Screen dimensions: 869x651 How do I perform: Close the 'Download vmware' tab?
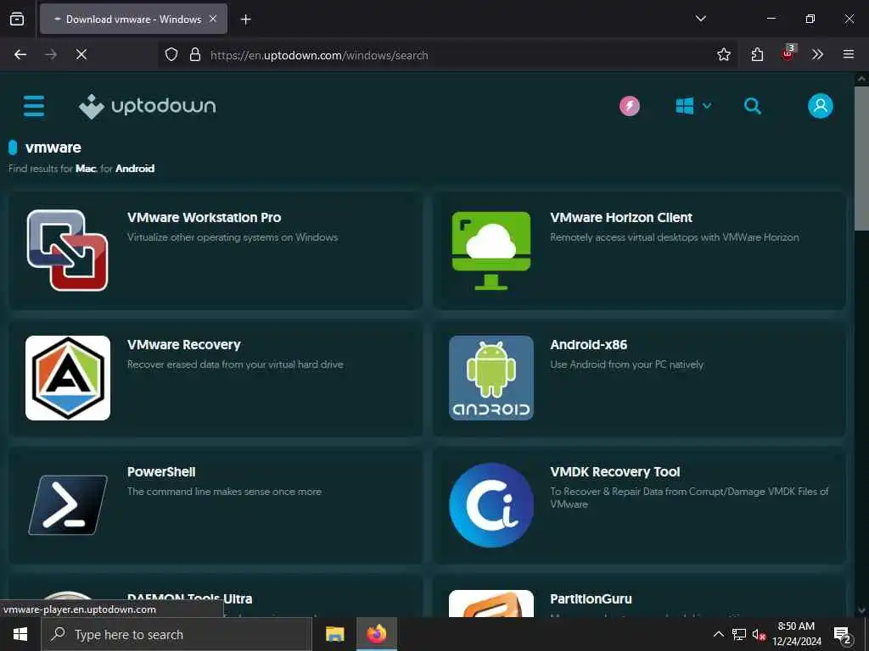point(213,19)
